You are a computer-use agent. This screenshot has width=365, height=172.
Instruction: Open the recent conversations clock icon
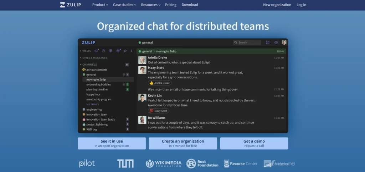103,51
